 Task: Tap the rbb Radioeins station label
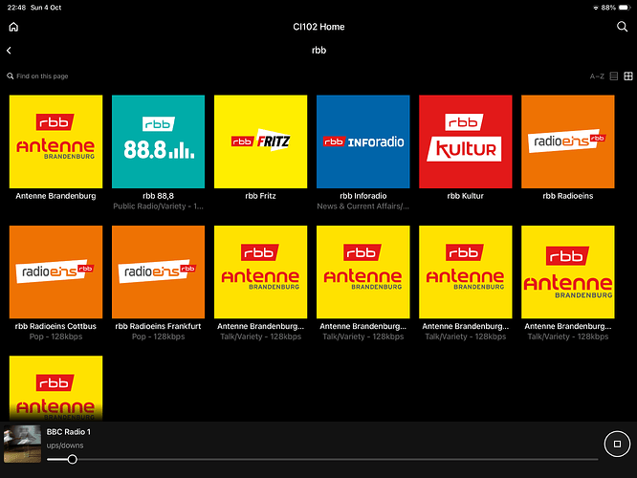click(x=567, y=196)
